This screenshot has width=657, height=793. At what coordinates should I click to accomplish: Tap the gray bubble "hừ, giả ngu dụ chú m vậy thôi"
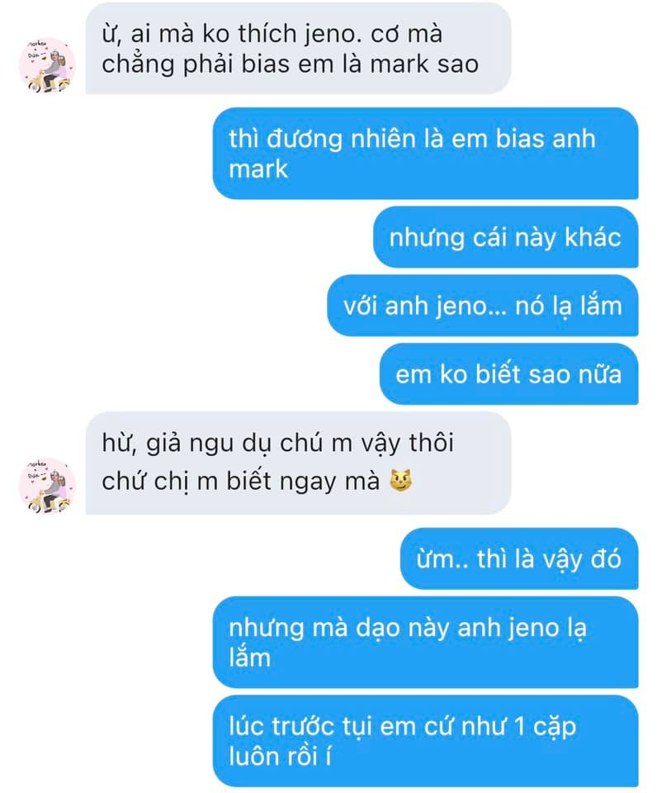pos(298,463)
